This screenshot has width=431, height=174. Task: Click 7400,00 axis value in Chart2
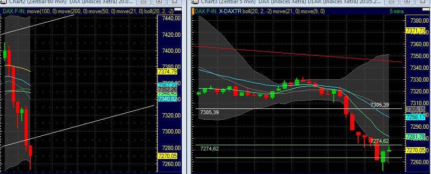[171, 51]
